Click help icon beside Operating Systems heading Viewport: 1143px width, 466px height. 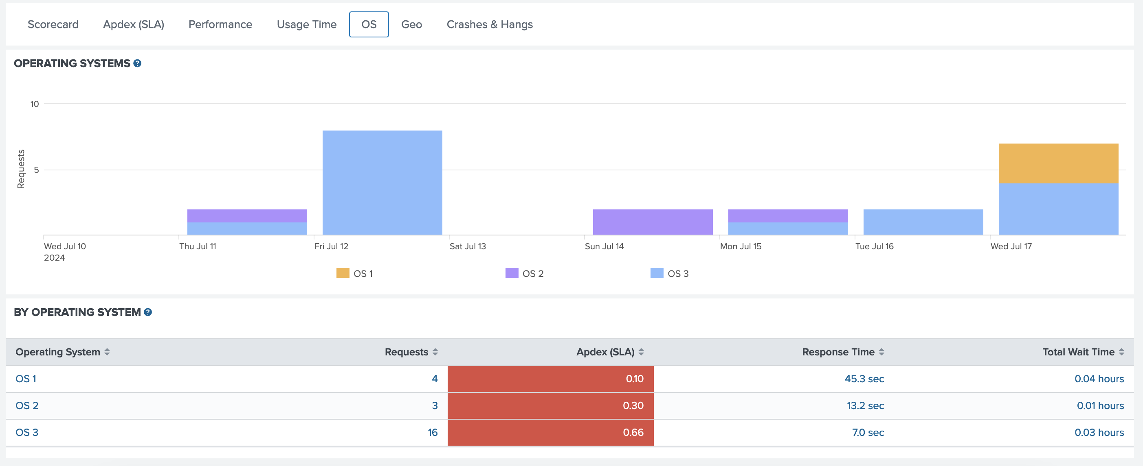138,63
